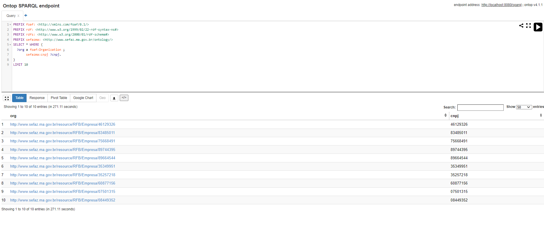Open the embed code view with the </> icon

124,98
